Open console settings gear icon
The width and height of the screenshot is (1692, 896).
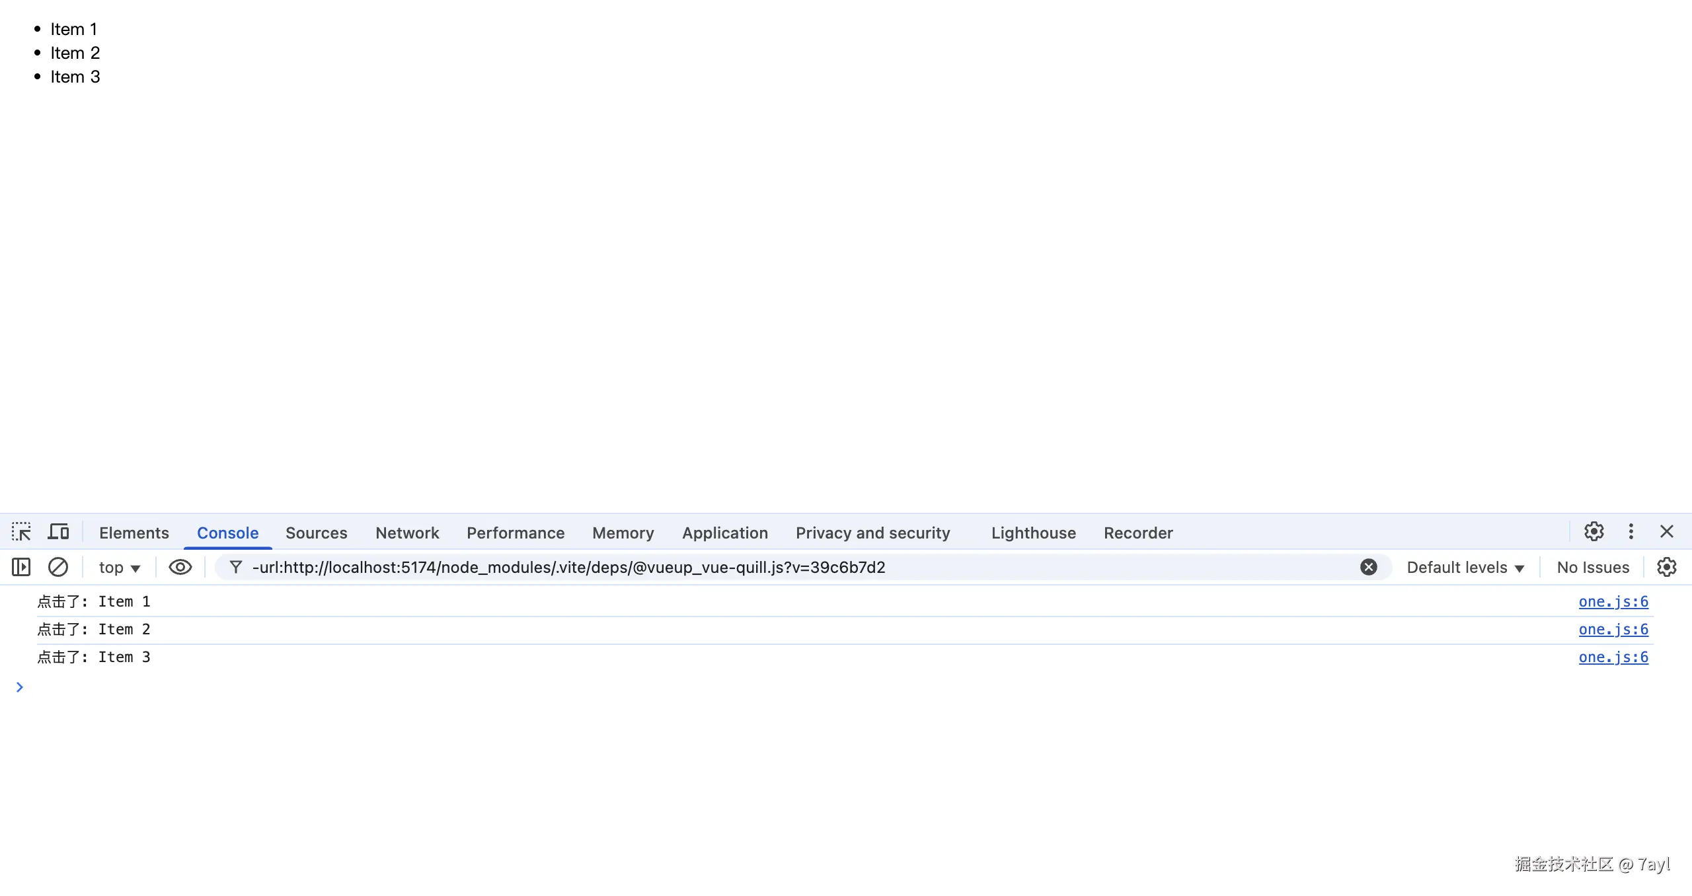click(1666, 567)
